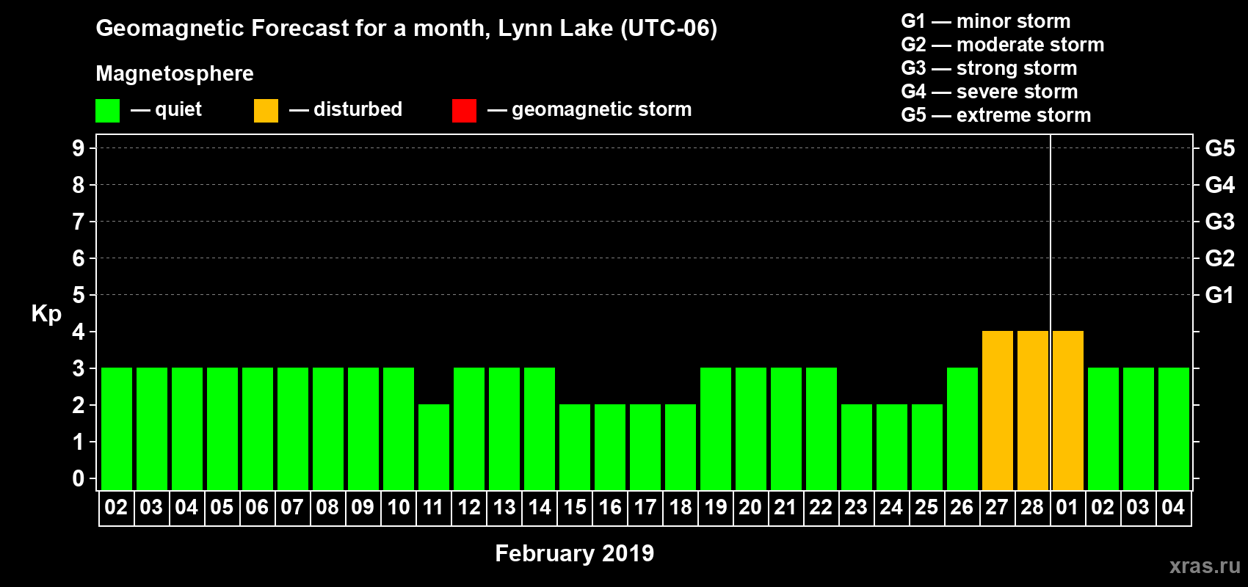Click the date cell labeled 08

tap(327, 508)
